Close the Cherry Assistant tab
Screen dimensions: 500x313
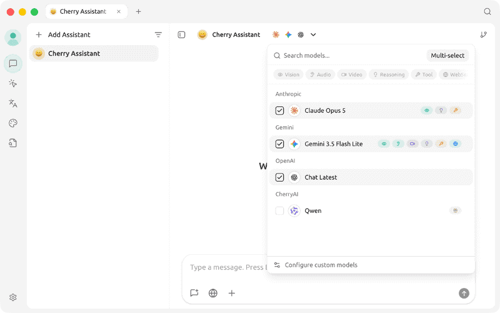[119, 11]
